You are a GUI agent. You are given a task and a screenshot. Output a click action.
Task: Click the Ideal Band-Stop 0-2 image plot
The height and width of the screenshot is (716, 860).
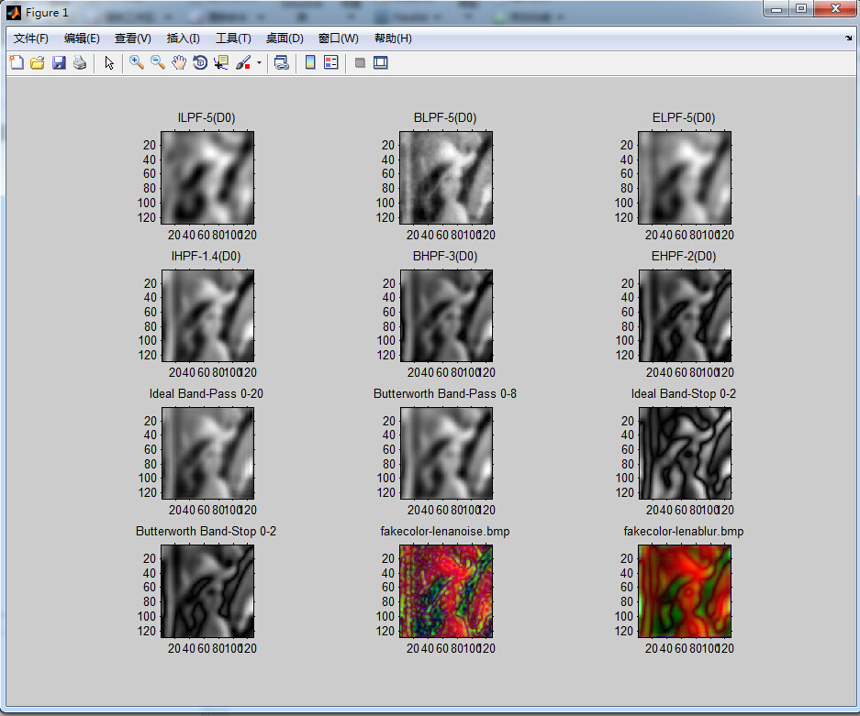[x=685, y=453]
